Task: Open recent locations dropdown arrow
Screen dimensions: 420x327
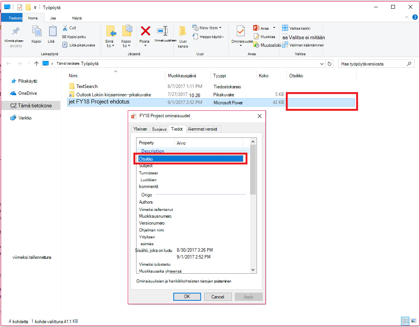Action: [29, 64]
